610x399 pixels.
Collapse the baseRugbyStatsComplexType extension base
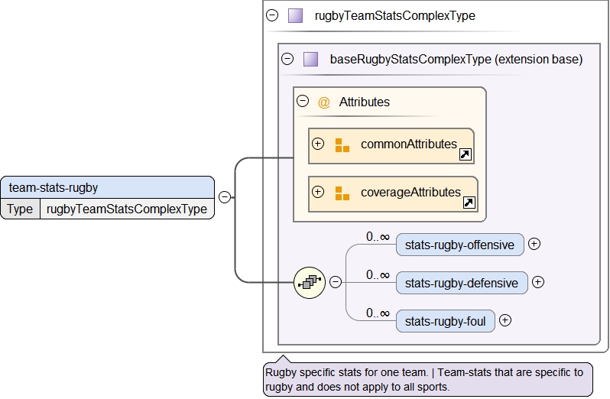click(287, 59)
